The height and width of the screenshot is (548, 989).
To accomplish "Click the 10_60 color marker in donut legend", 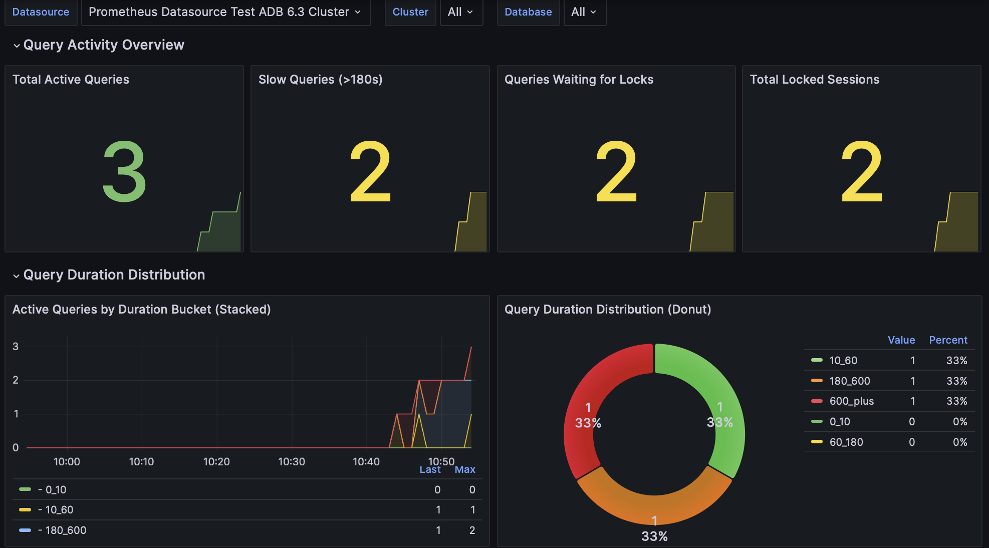I will click(x=817, y=360).
